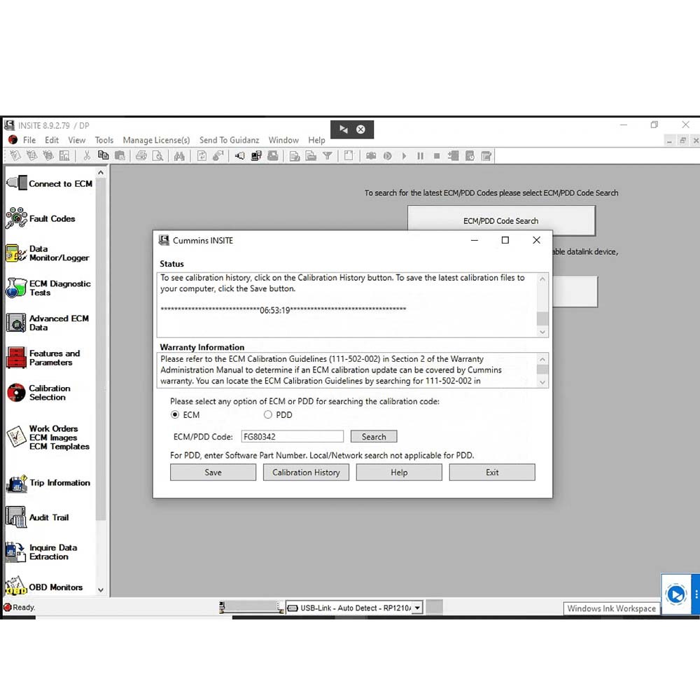
Task: Open Data Monitor/Logger
Action: [x=48, y=253]
